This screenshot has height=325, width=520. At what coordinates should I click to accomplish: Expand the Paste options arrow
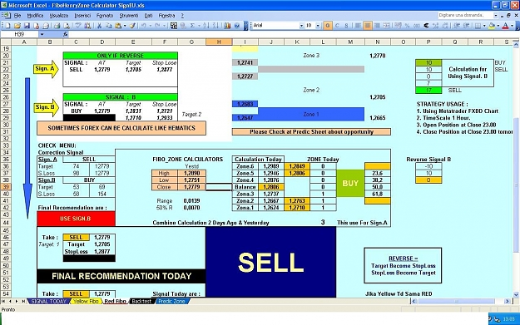coord(124,26)
